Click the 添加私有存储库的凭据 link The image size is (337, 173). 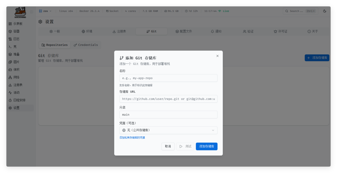132,137
